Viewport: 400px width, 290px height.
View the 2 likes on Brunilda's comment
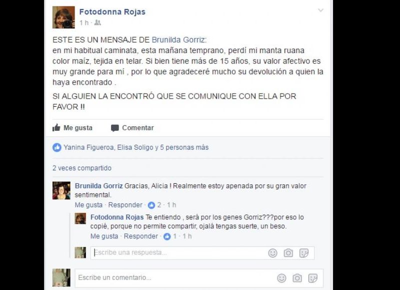[154, 205]
